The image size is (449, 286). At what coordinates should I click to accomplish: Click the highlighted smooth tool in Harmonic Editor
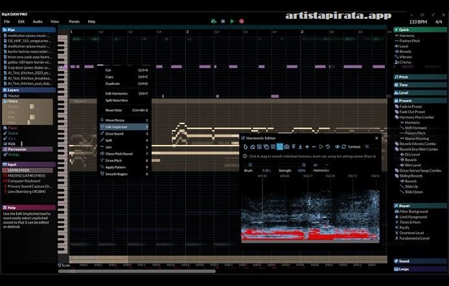(x=280, y=147)
